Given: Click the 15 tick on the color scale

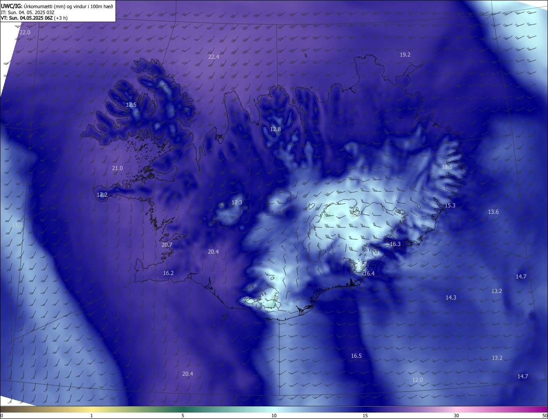Looking at the screenshot, I should (x=365, y=416).
